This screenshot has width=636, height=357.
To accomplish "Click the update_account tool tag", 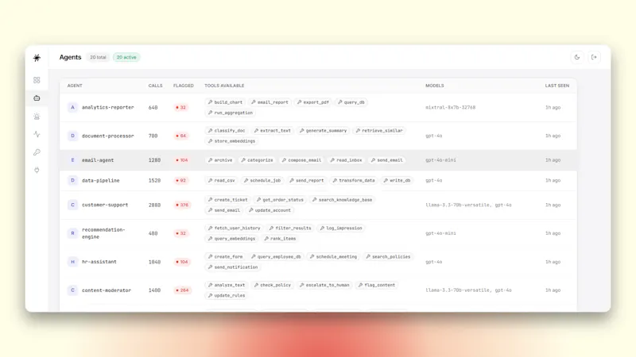I will (x=270, y=210).
